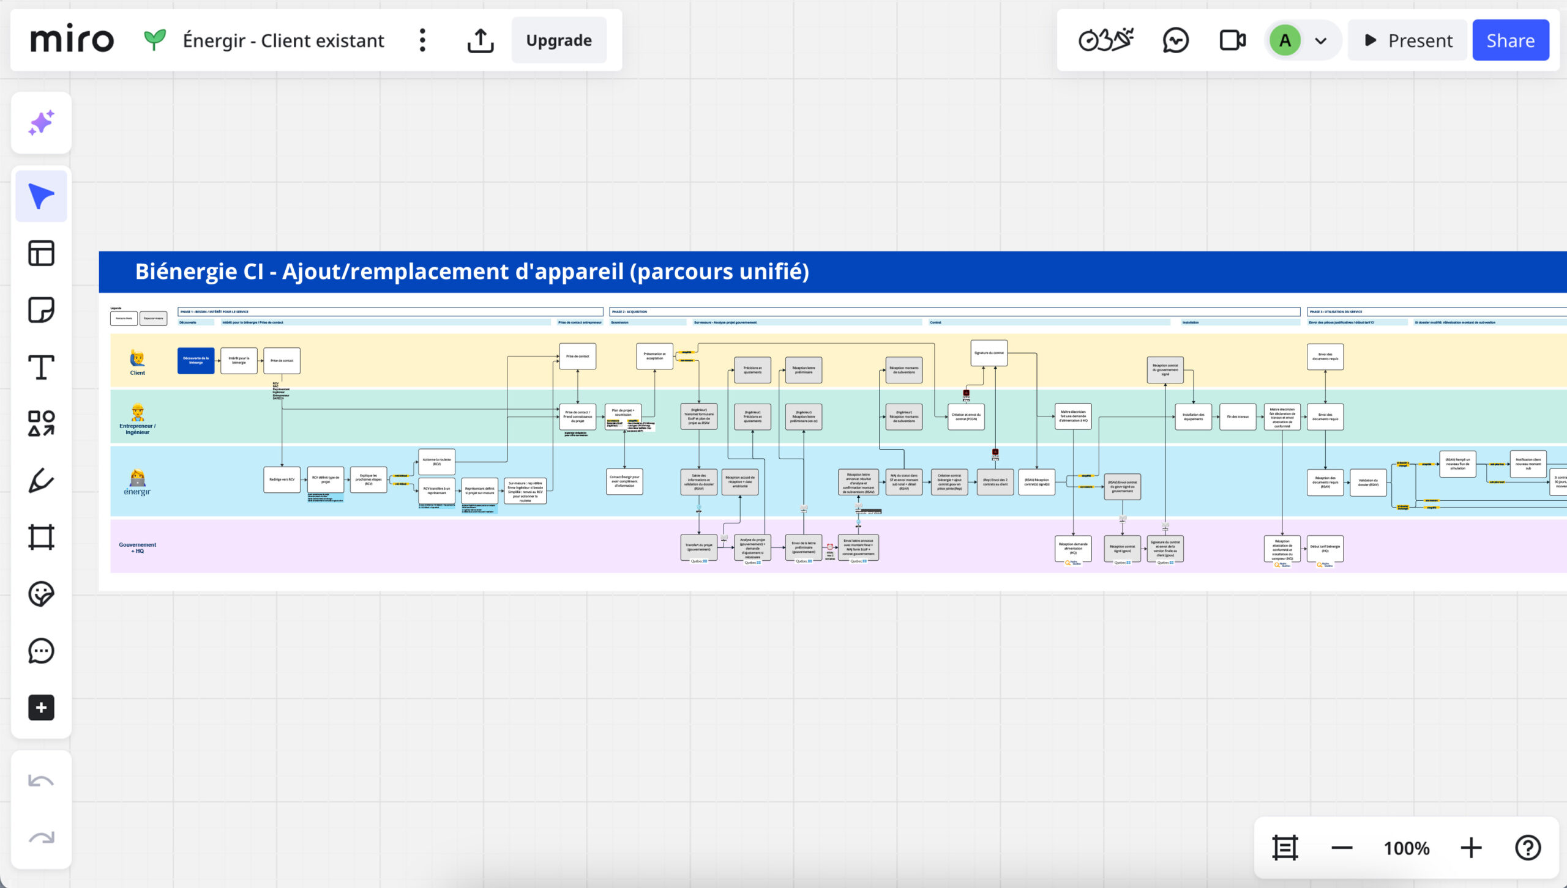Select the Client lane label
This screenshot has height=888, width=1567.
click(137, 373)
